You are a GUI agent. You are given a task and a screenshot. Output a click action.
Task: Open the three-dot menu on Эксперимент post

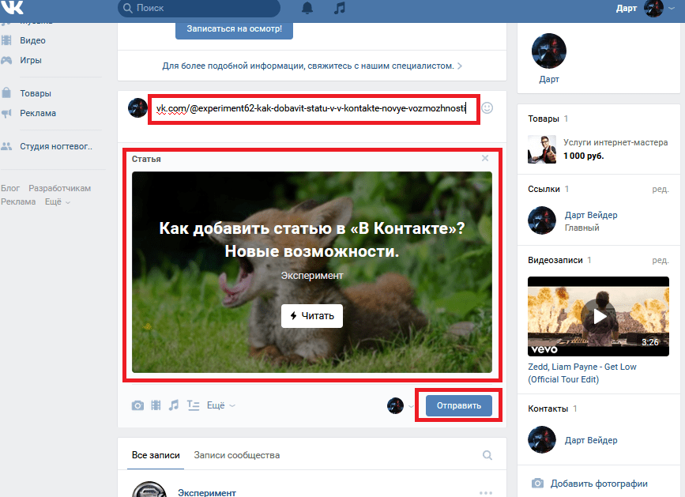(485, 492)
